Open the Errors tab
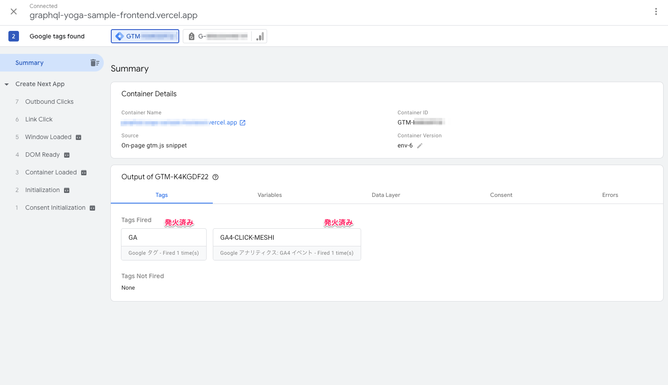Screen dimensions: 668x385 pos(610,195)
